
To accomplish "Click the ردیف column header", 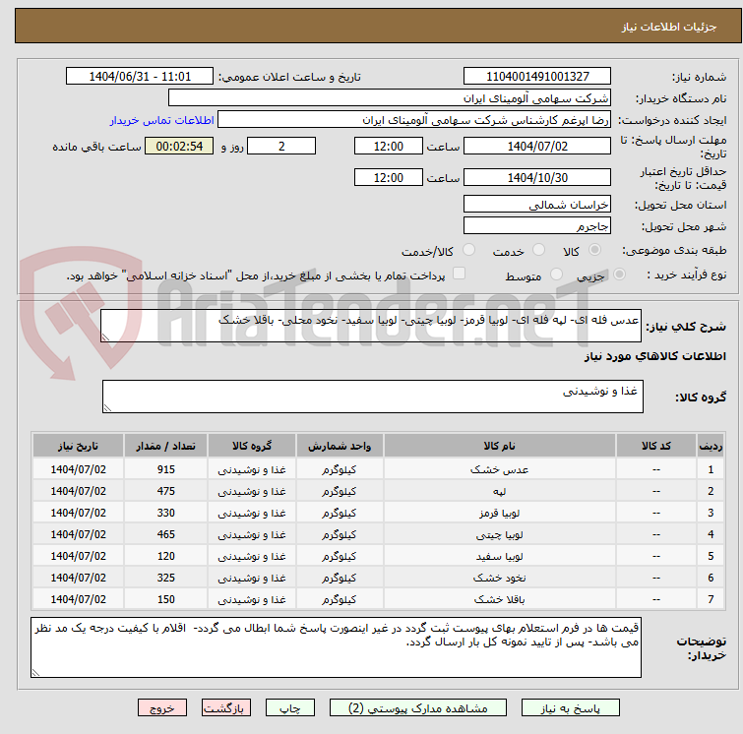I will pyautogui.click(x=711, y=446).
